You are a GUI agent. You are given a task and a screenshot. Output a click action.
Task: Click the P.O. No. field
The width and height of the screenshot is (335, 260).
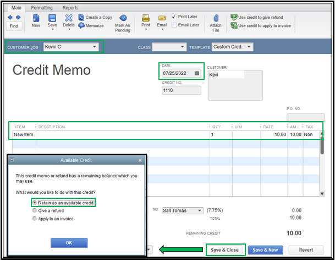pyautogui.click(x=305, y=118)
